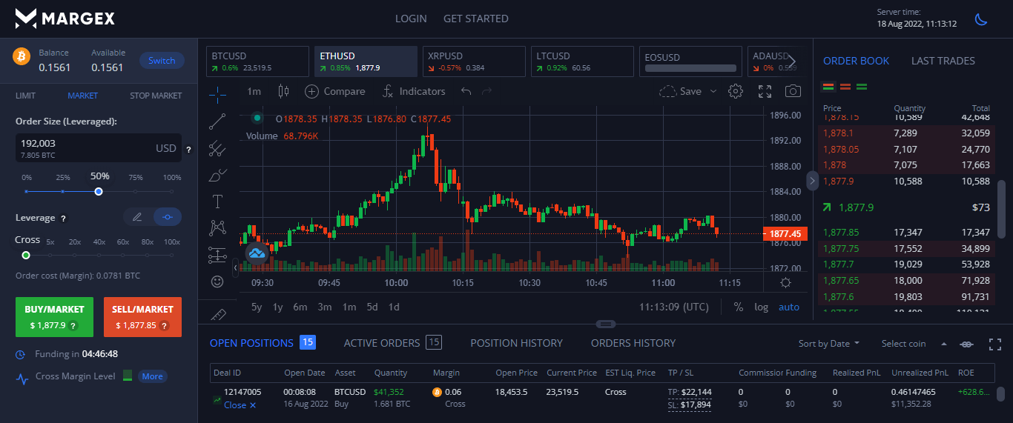Show only bids in order book
The width and height of the screenshot is (1013, 423).
pos(862,87)
